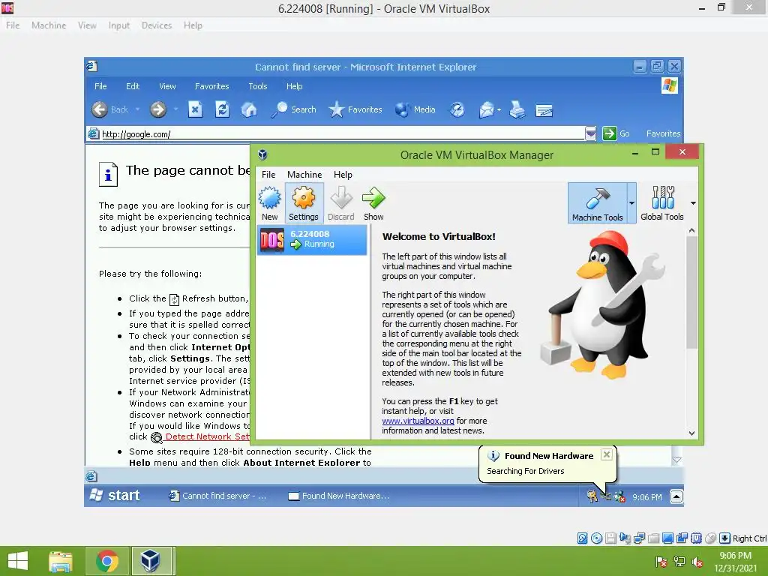Screen dimensions: 768x576
Task: Open Chrome from the Windows taskbar
Action: [x=108, y=561]
